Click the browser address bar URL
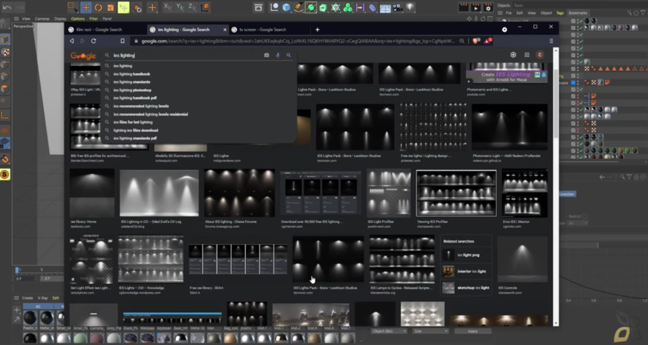 (297, 41)
